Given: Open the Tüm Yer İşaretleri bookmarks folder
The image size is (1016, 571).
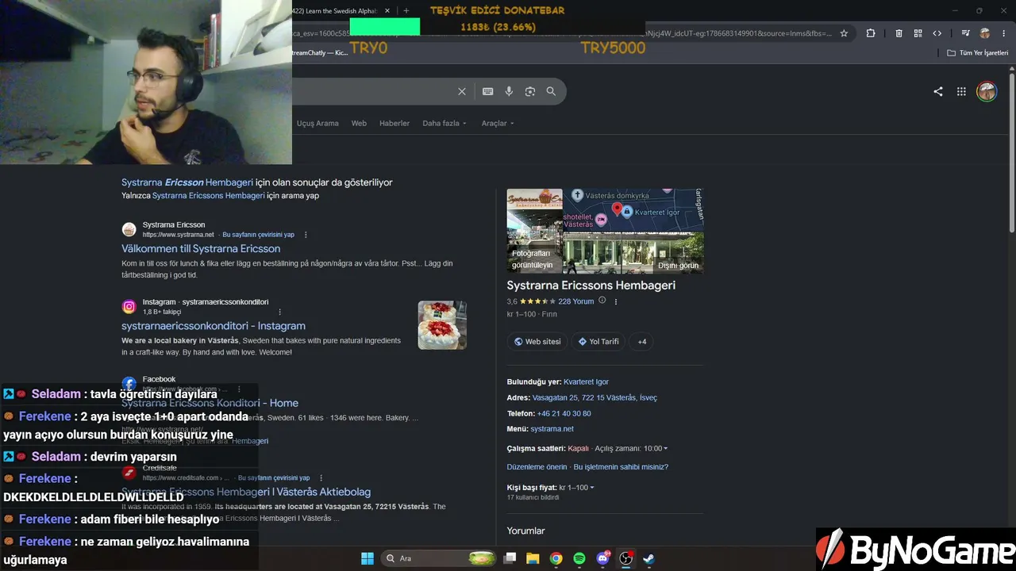Looking at the screenshot, I should click(978, 52).
